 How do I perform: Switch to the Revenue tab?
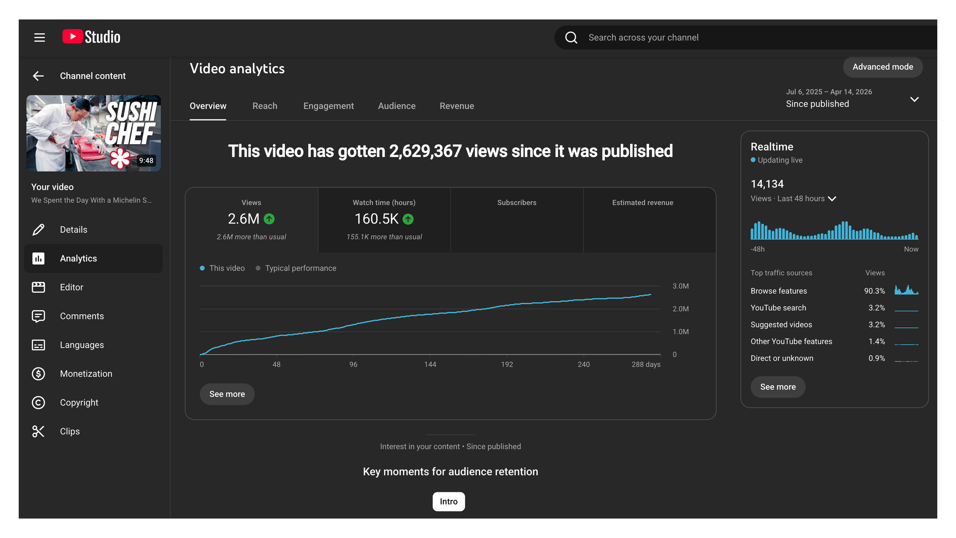click(457, 106)
